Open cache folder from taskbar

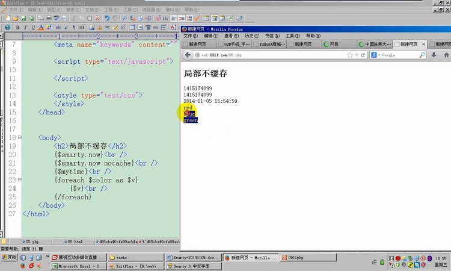click(x=136, y=258)
